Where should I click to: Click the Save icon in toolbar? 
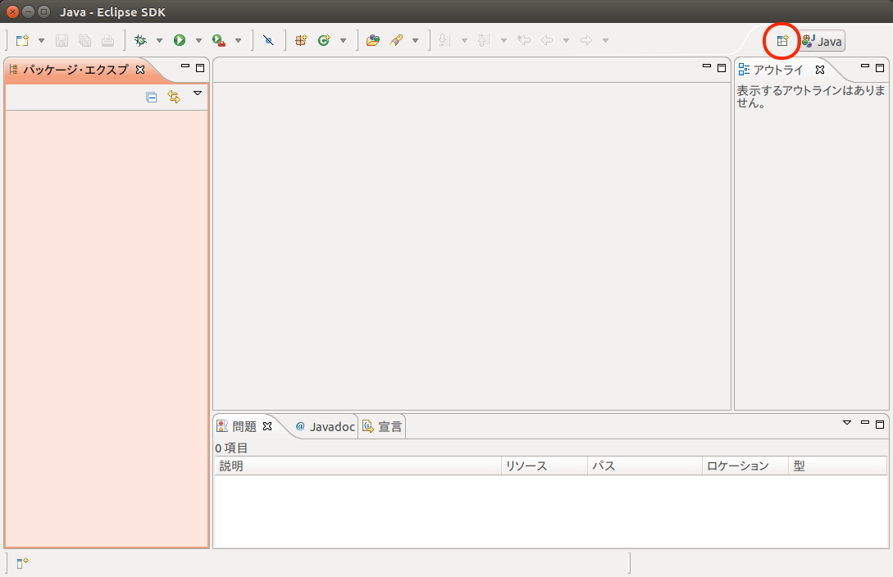pyautogui.click(x=62, y=40)
